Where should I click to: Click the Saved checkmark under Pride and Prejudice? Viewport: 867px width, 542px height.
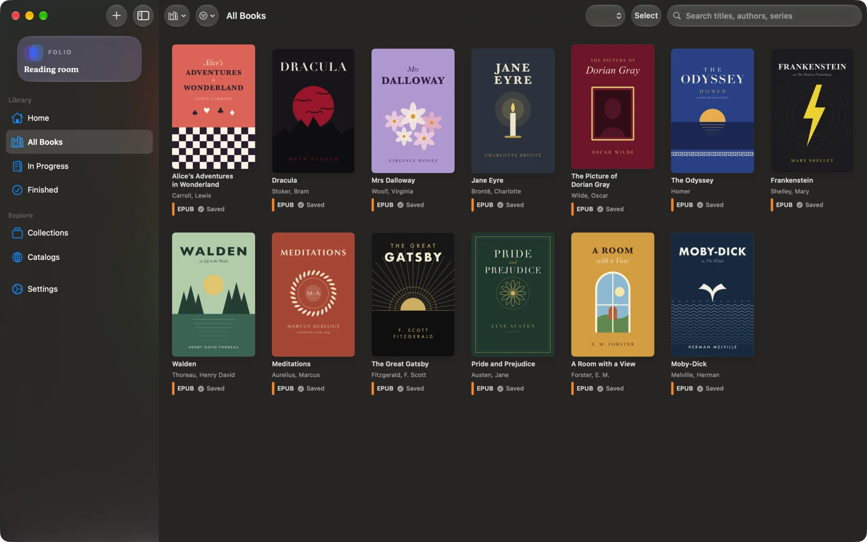click(x=500, y=389)
